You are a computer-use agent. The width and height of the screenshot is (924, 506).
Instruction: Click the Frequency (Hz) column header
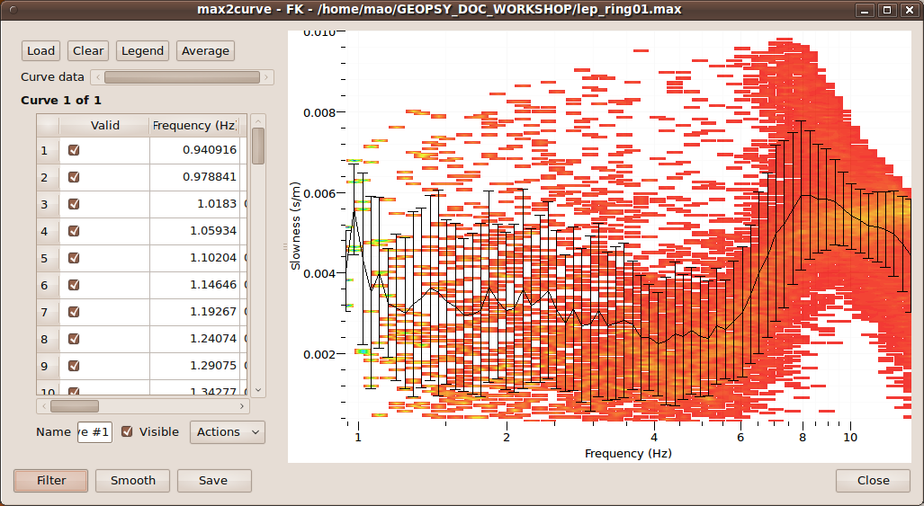click(194, 126)
